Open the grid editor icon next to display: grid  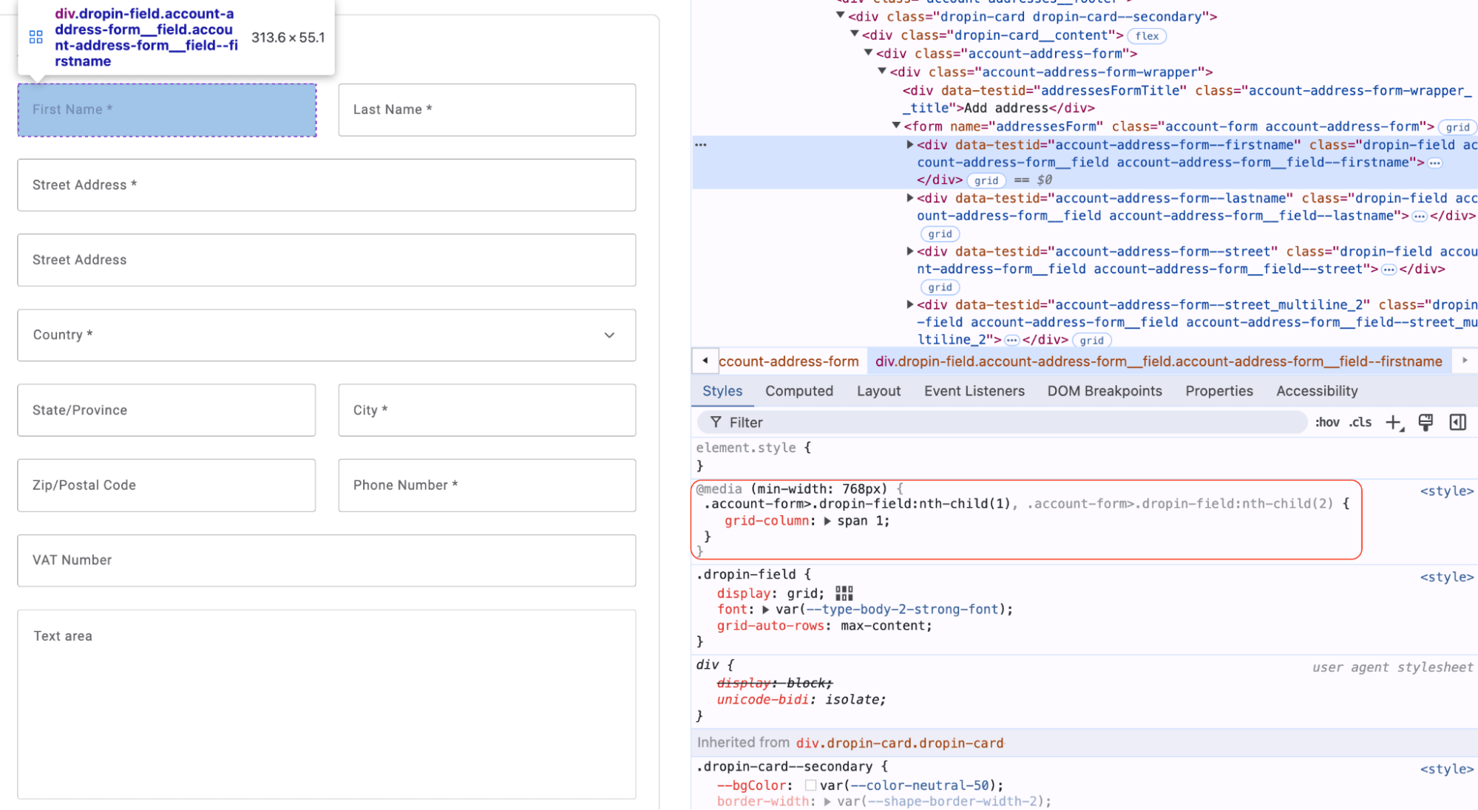pos(844,593)
